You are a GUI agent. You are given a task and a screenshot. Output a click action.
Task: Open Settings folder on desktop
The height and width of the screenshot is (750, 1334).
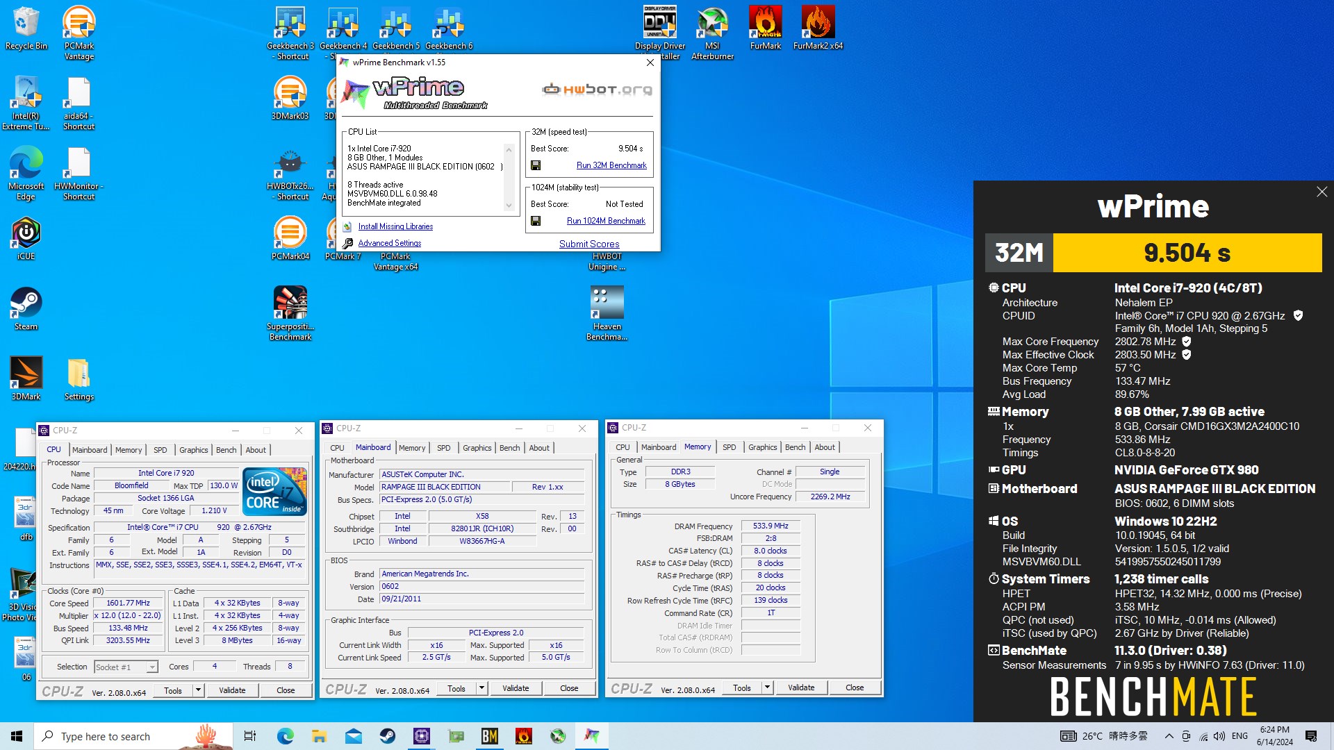pos(79,378)
